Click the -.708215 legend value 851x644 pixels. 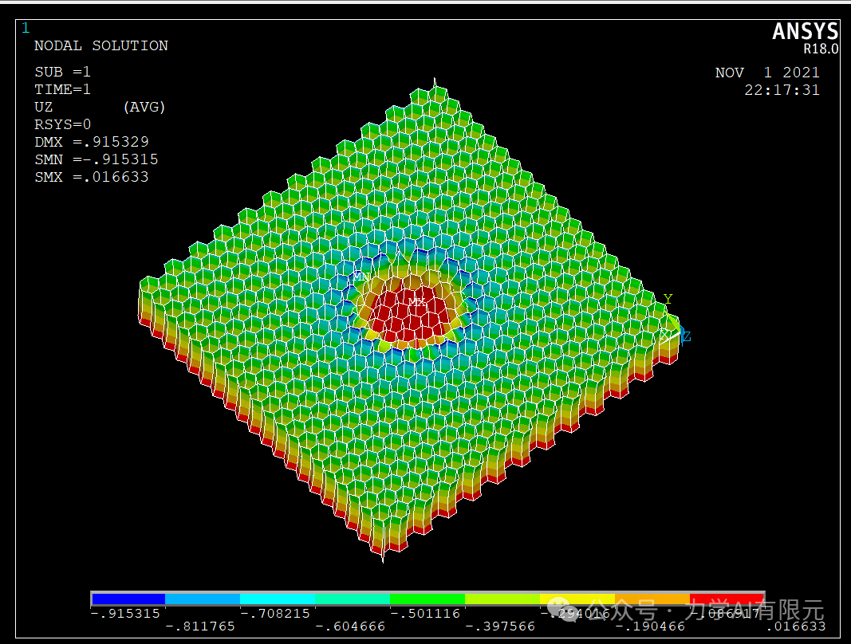click(275, 614)
